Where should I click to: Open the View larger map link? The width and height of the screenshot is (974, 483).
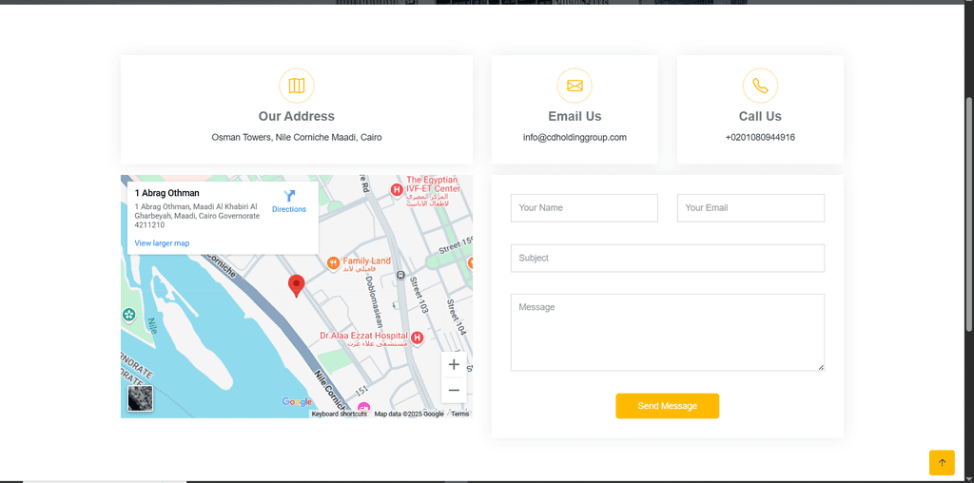coord(162,243)
